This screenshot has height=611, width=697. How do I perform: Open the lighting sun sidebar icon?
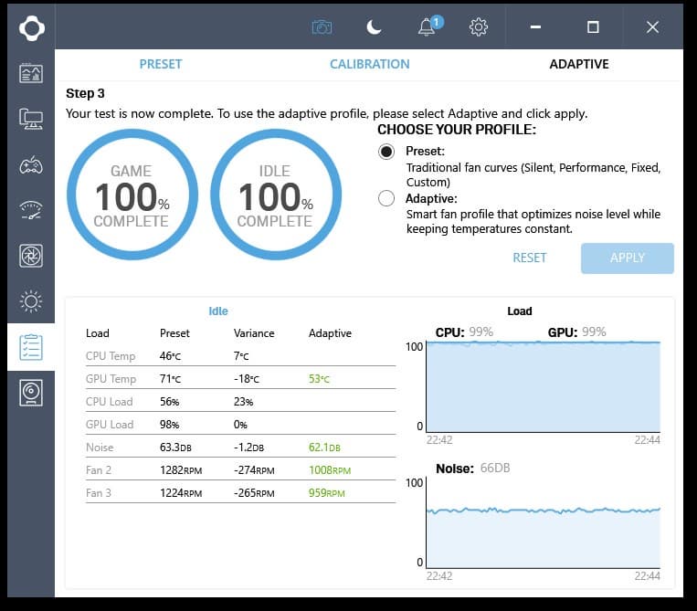tap(31, 301)
